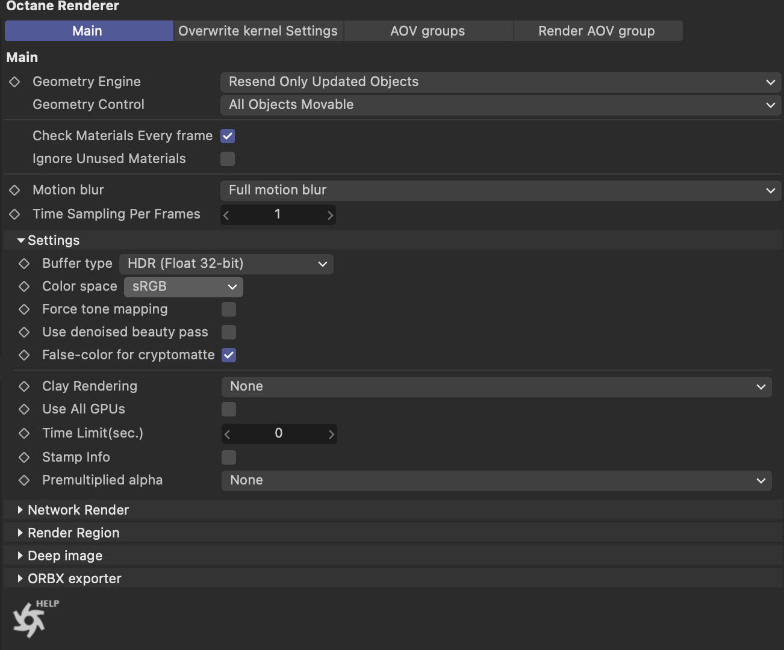
Task: Click the Time Sampling Per Frames value field
Action: (x=278, y=215)
